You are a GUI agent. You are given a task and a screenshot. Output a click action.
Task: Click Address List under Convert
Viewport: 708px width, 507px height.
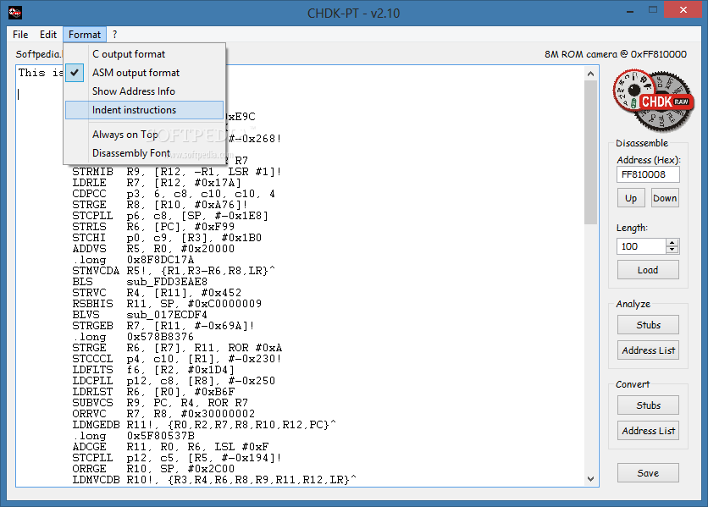[648, 431]
